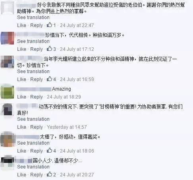See translation of 太棒了 comment
The height and width of the screenshot is (180, 193).
[33, 143]
